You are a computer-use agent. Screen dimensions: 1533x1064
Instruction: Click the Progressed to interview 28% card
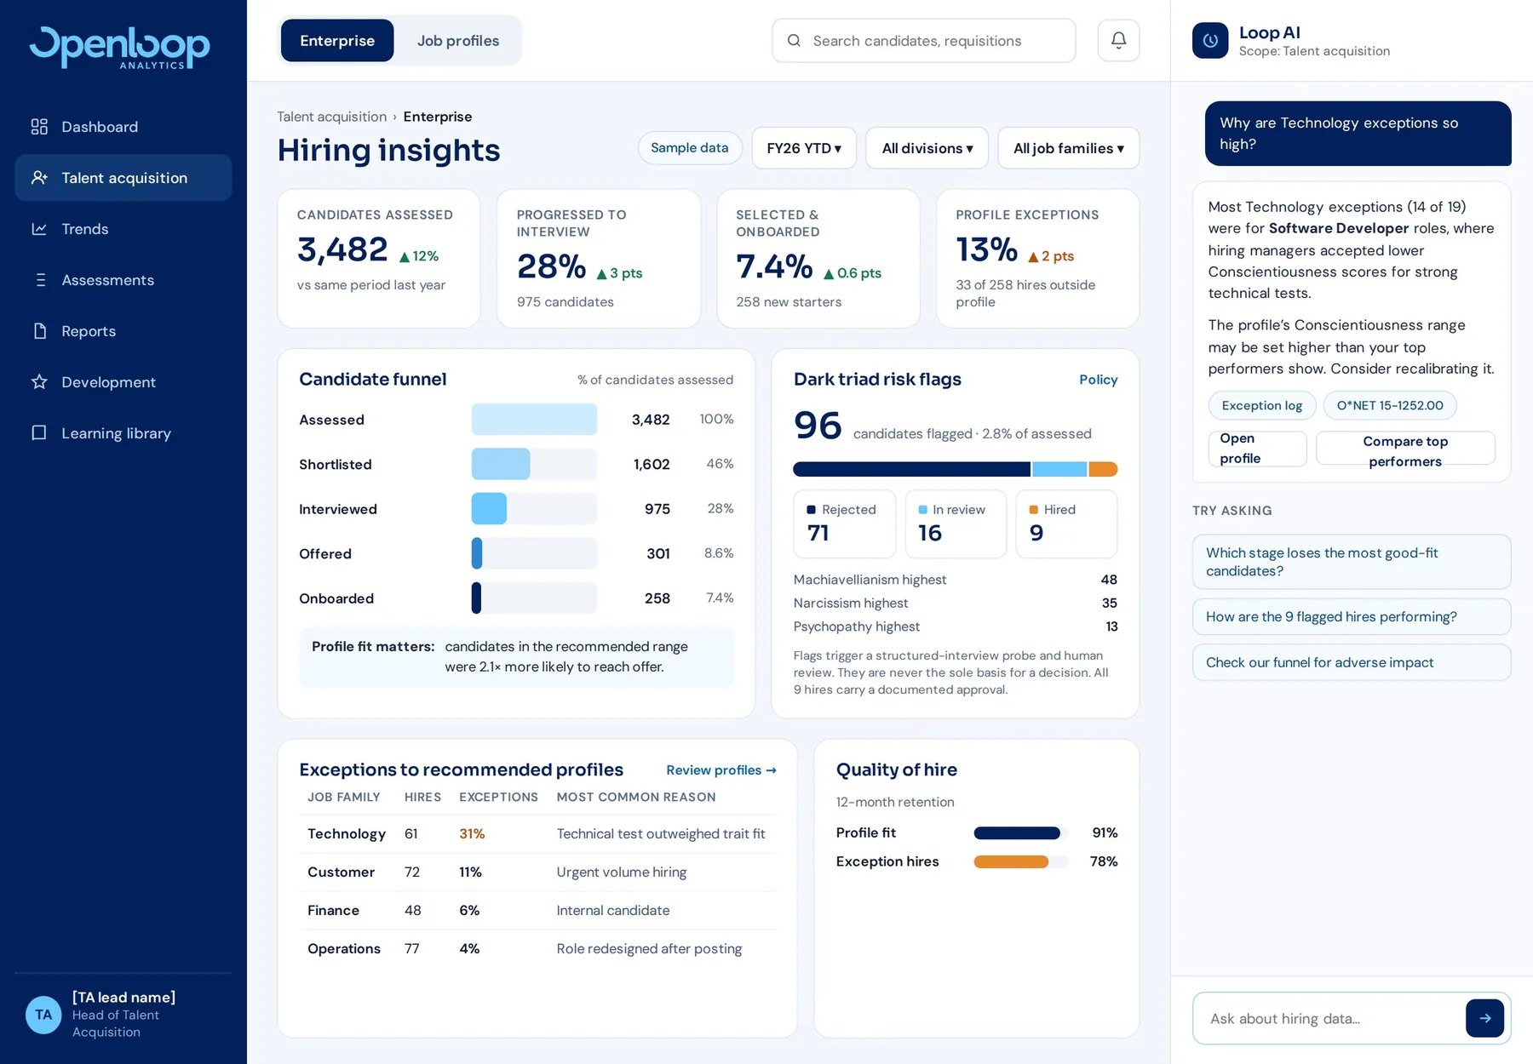pyautogui.click(x=599, y=259)
